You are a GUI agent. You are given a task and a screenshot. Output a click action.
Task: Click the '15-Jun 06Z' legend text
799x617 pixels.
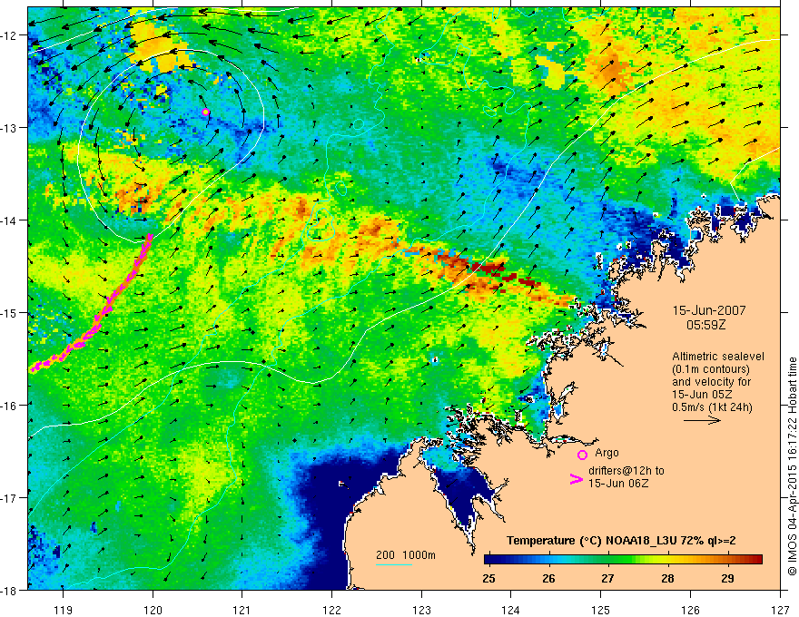click(x=618, y=483)
